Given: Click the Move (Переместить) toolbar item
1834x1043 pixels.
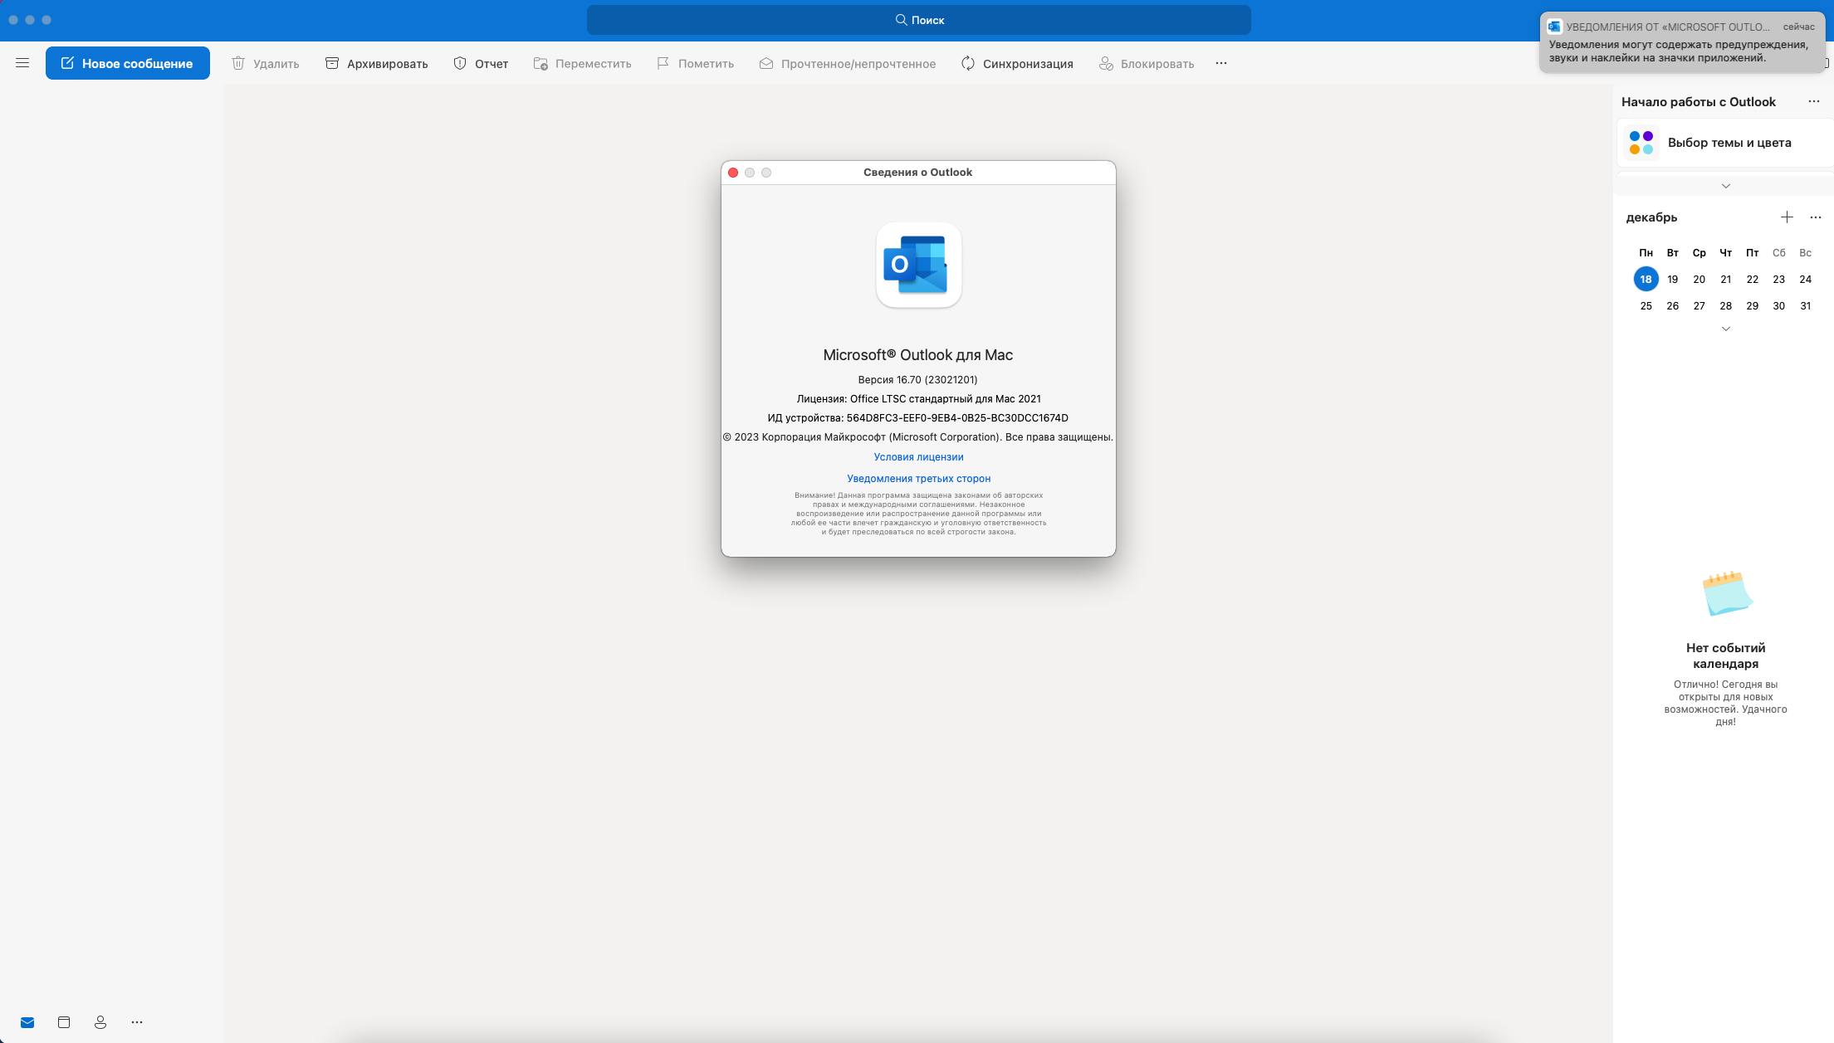Looking at the screenshot, I should [582, 63].
